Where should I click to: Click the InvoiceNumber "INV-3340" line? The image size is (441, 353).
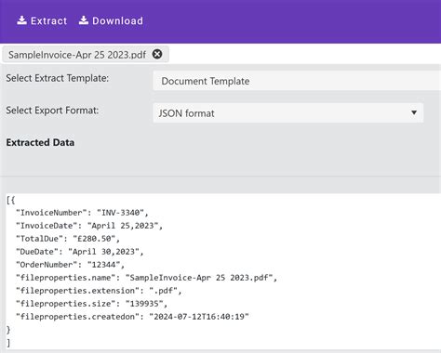pos(82,213)
